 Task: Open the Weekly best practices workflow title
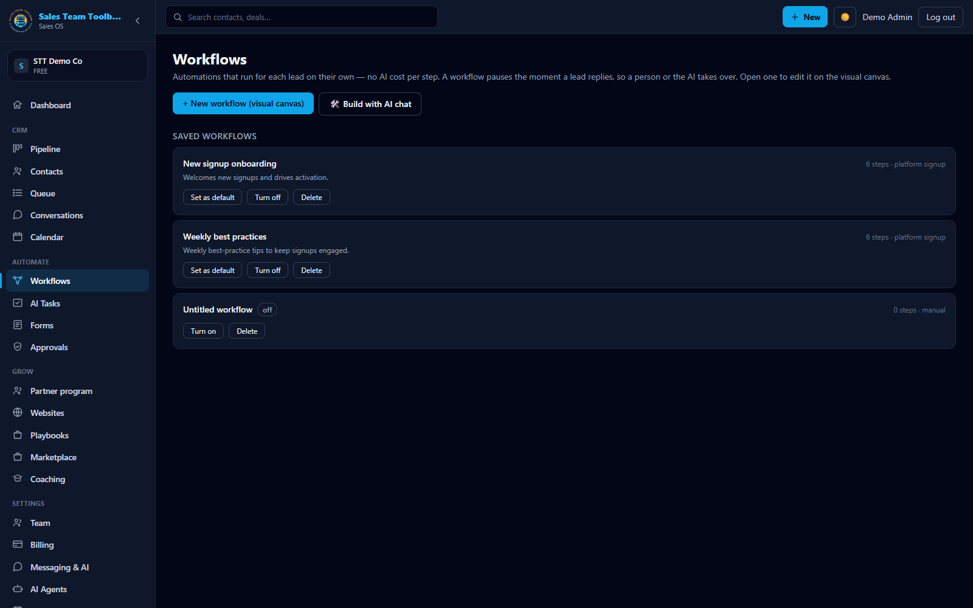pos(224,237)
